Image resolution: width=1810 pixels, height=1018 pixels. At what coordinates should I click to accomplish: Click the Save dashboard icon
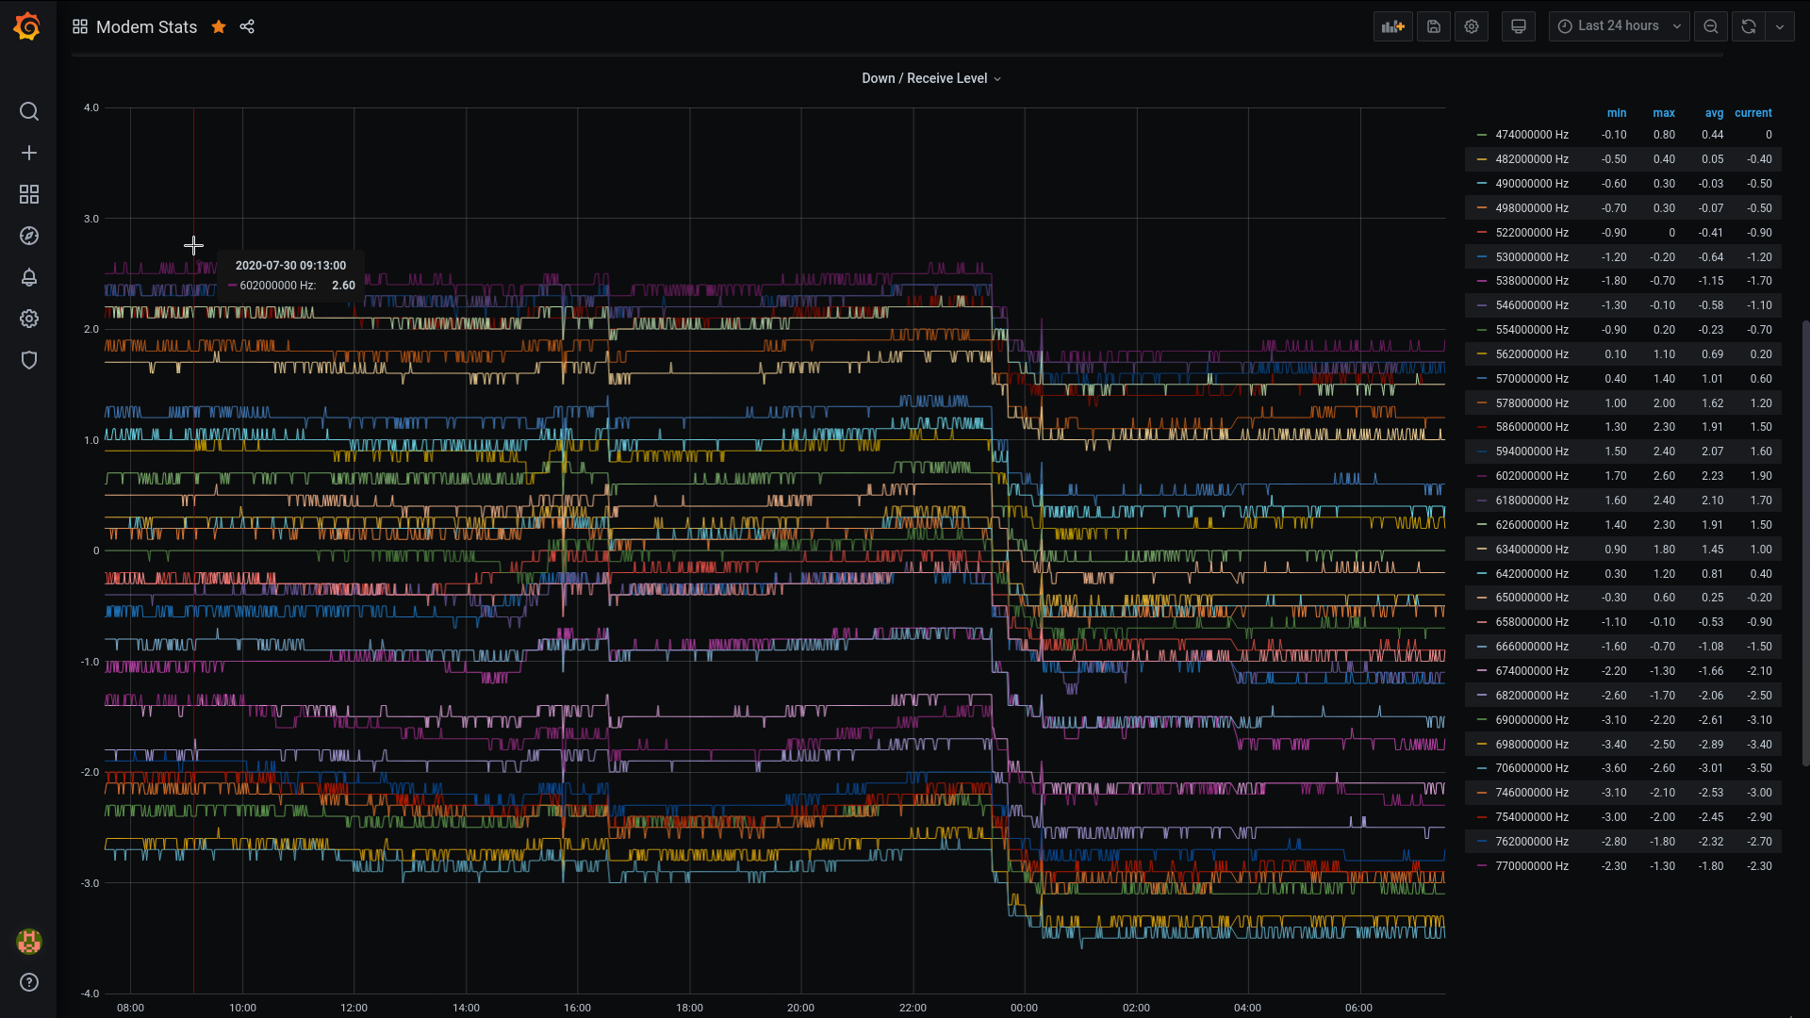pyautogui.click(x=1433, y=26)
